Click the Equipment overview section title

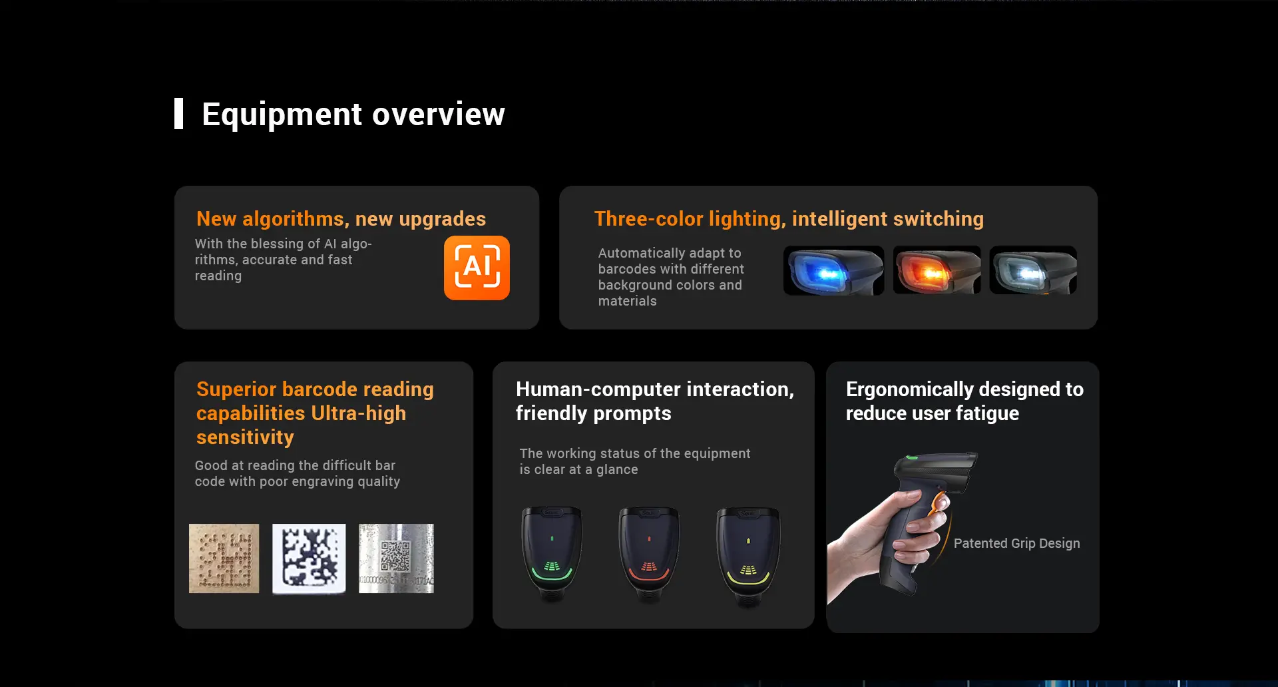coord(353,114)
